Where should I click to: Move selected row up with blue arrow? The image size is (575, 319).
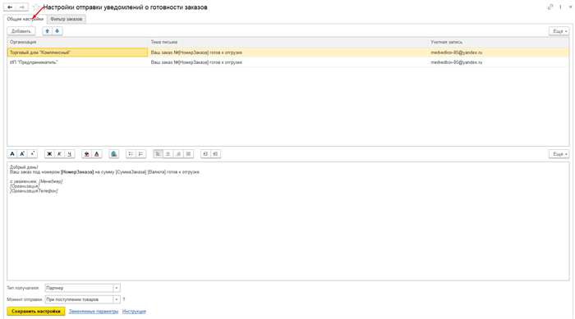point(48,31)
